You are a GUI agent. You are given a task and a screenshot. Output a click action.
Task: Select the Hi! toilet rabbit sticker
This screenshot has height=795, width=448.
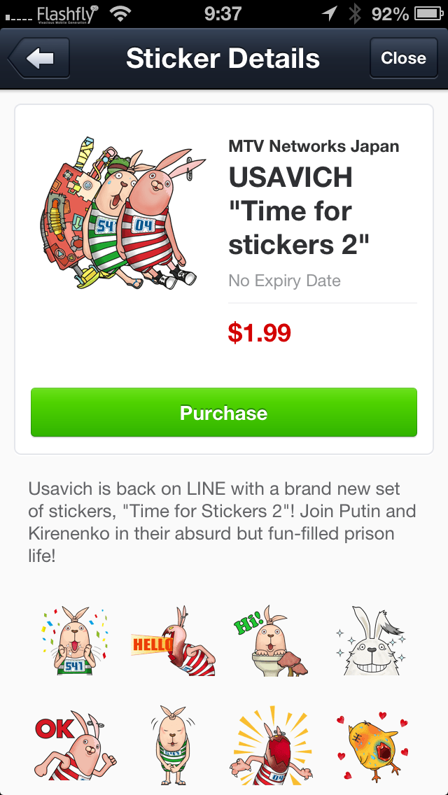(x=270, y=641)
